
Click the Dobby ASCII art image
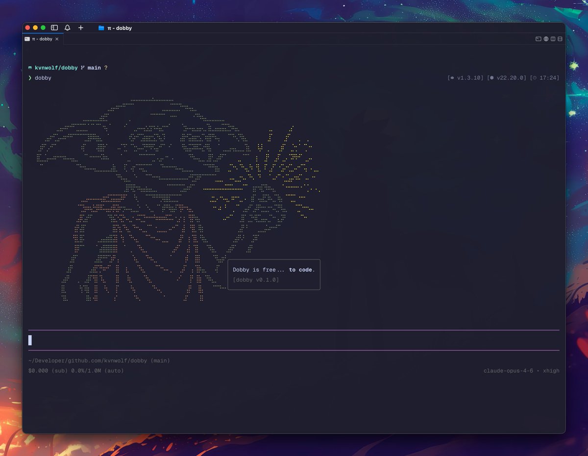(x=178, y=200)
